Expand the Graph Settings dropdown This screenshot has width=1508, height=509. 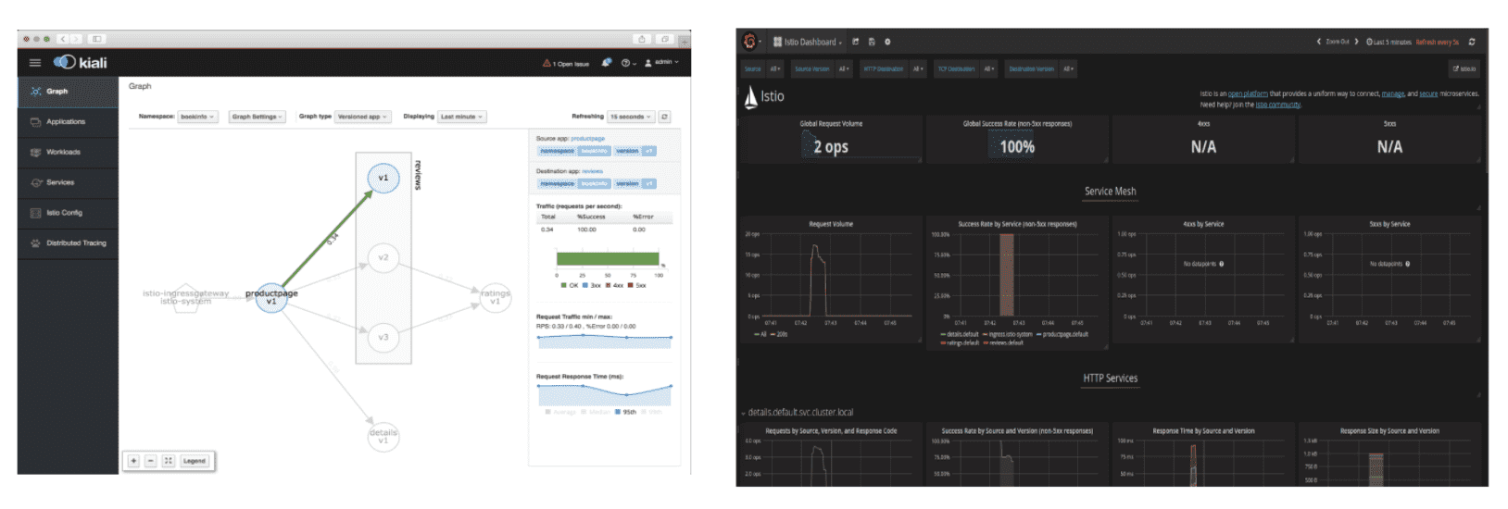258,117
